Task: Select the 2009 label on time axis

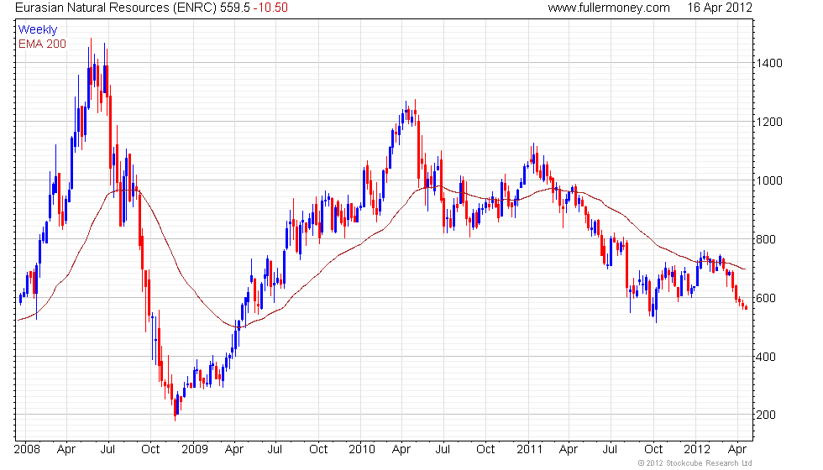Action: 195,449
